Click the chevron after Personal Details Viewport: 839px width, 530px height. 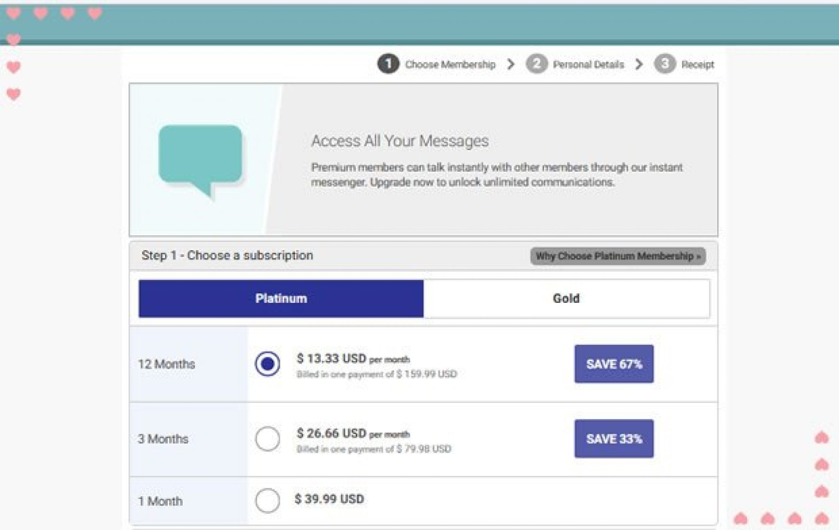tap(639, 64)
